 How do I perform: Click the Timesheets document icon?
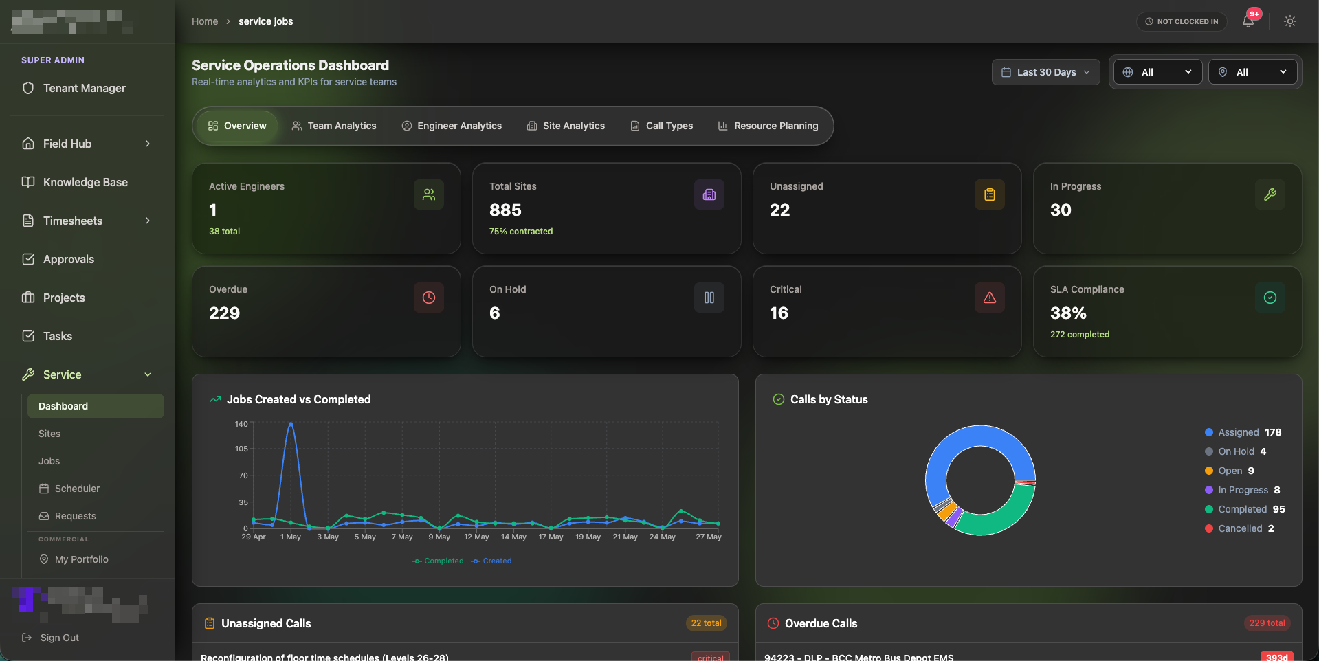(28, 221)
